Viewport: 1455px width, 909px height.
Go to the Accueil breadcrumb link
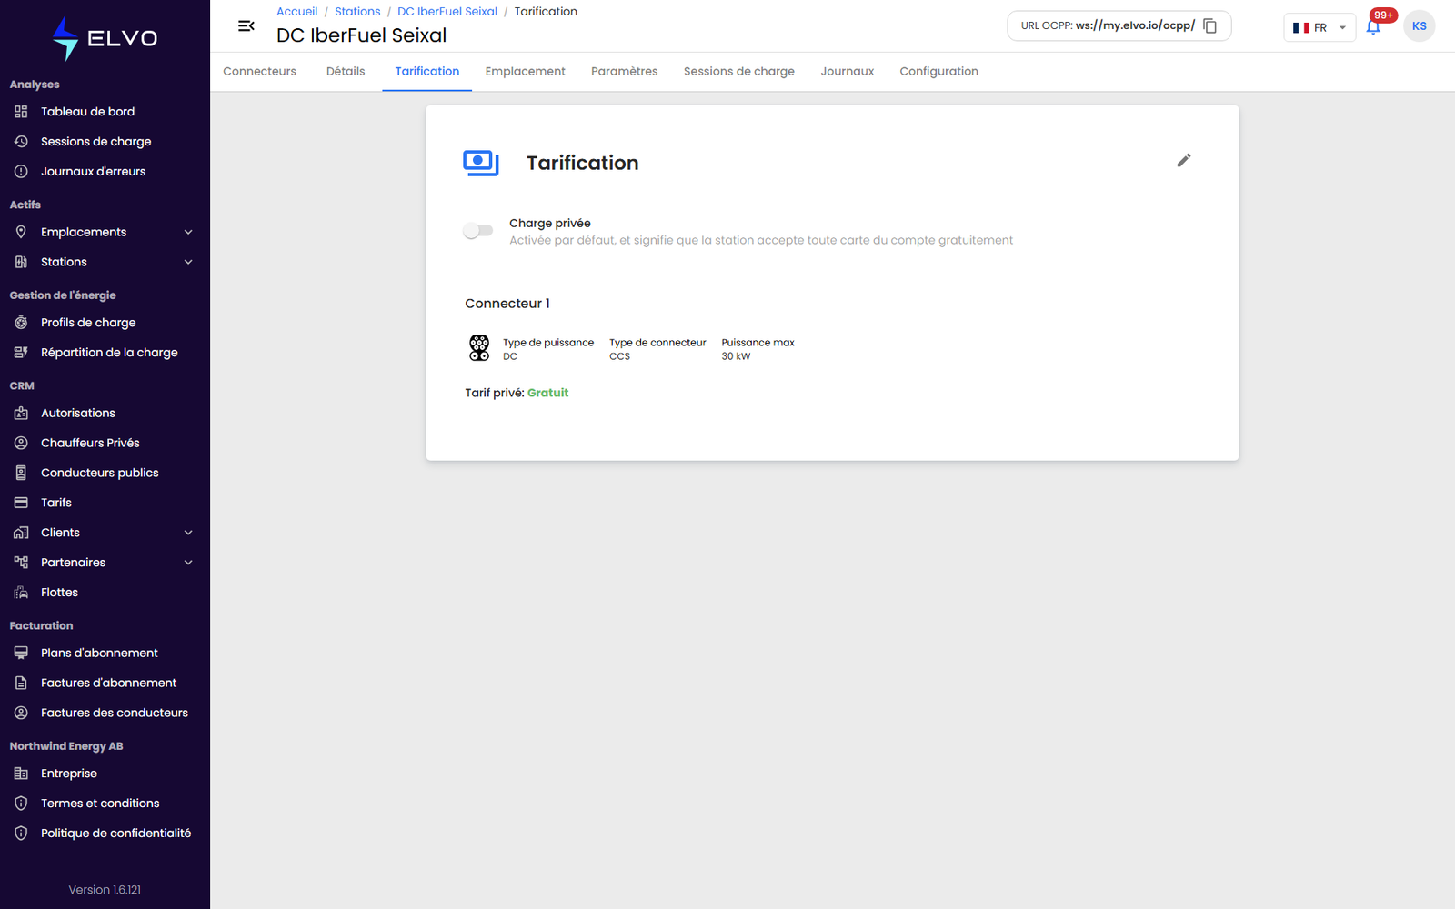297,12
